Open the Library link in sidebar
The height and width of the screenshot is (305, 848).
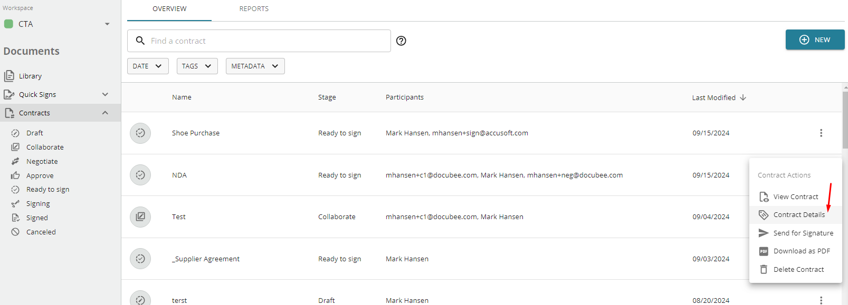30,76
